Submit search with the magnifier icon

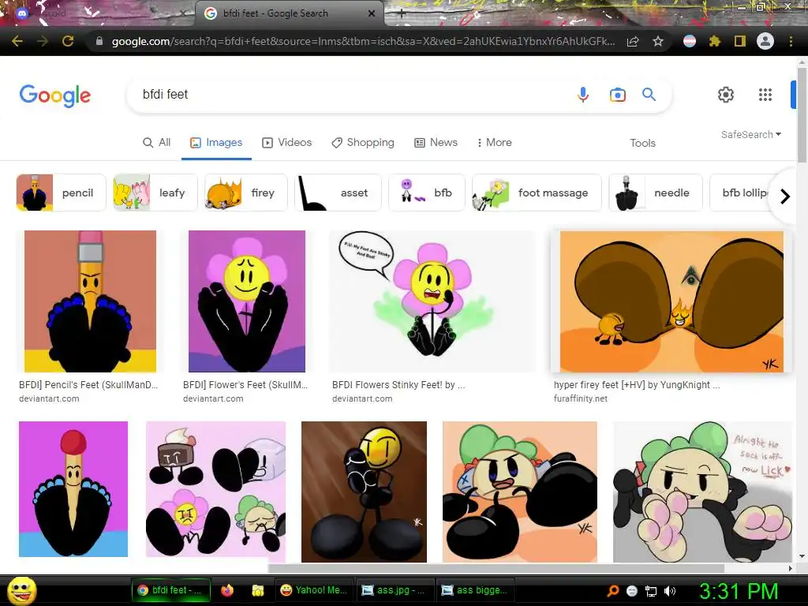coord(649,95)
